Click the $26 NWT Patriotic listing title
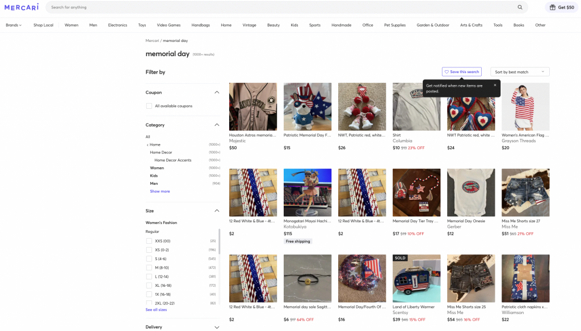 point(361,135)
